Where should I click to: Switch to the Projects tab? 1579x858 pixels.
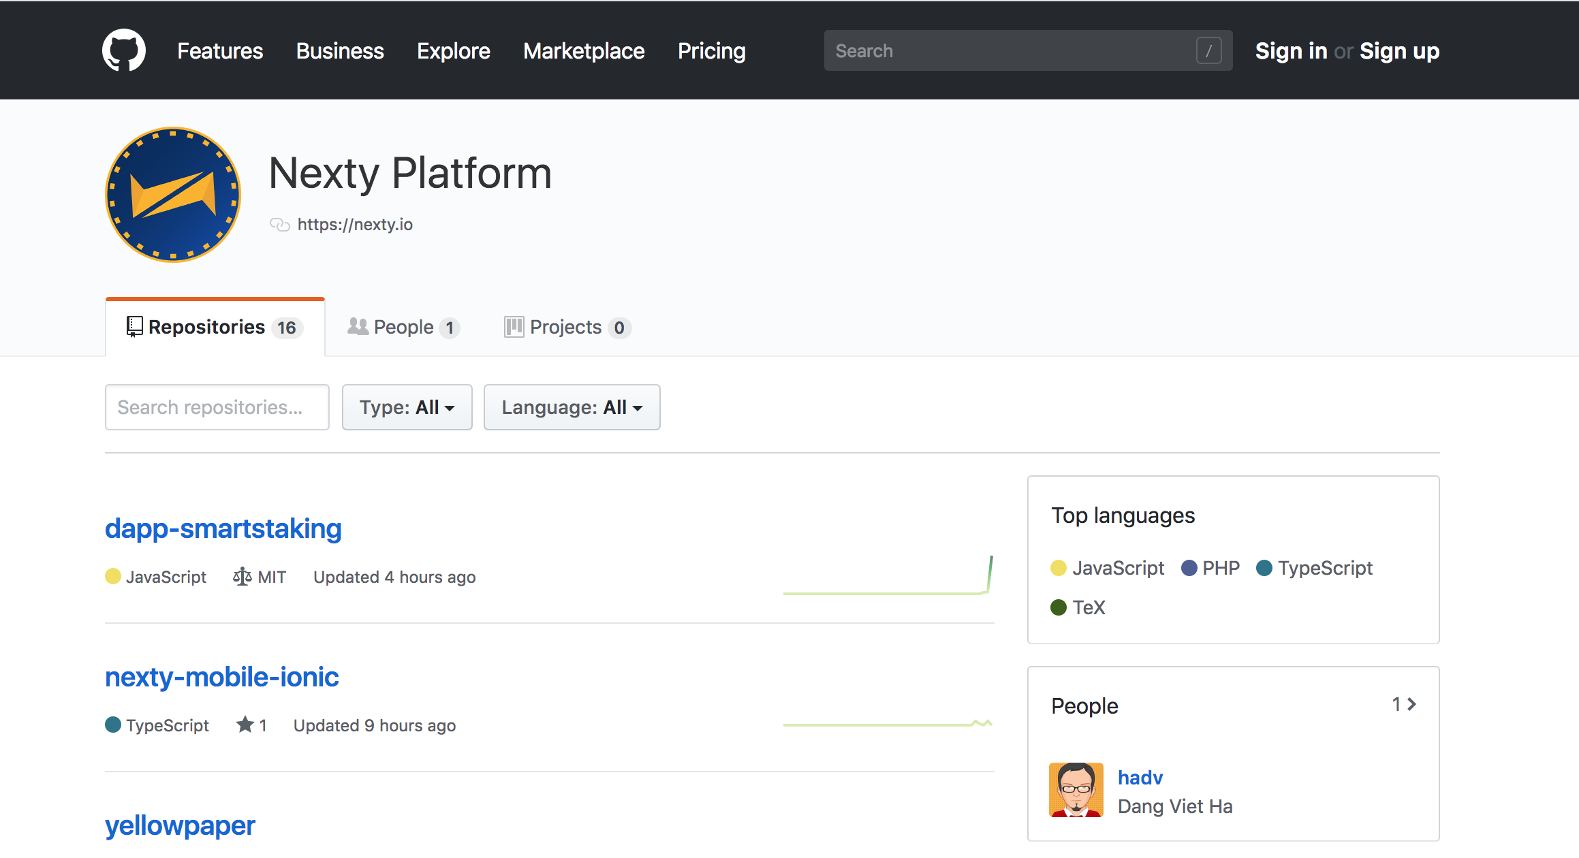[x=567, y=328]
